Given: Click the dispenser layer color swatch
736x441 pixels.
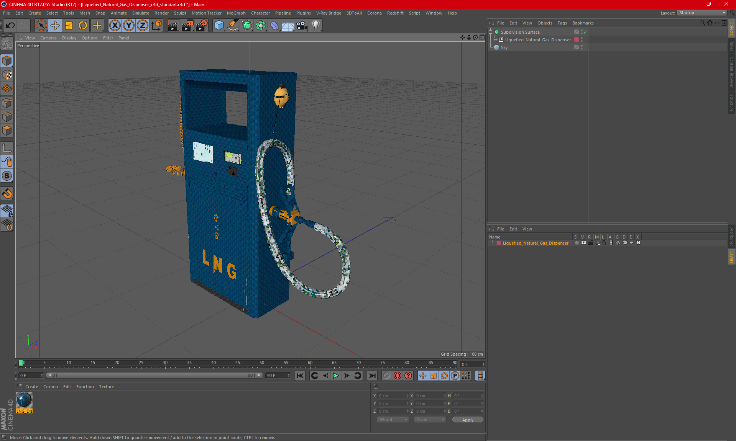Looking at the screenshot, I should coord(499,243).
